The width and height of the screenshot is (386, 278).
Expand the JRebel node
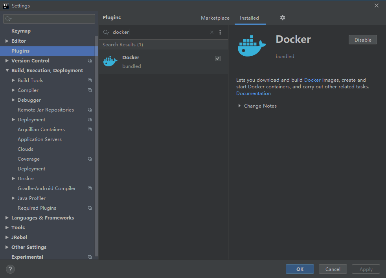coord(7,238)
